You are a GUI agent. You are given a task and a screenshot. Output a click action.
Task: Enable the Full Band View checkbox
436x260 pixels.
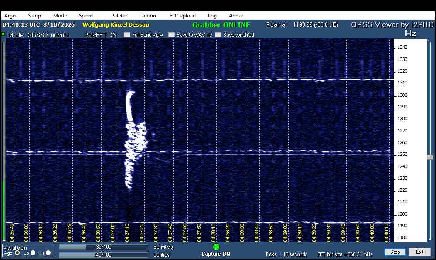(127, 35)
